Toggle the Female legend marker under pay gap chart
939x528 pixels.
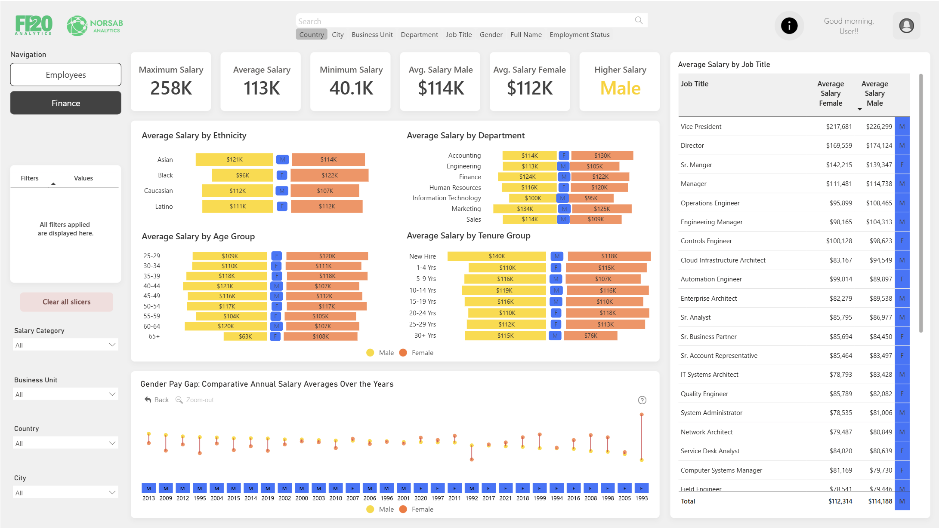point(403,509)
